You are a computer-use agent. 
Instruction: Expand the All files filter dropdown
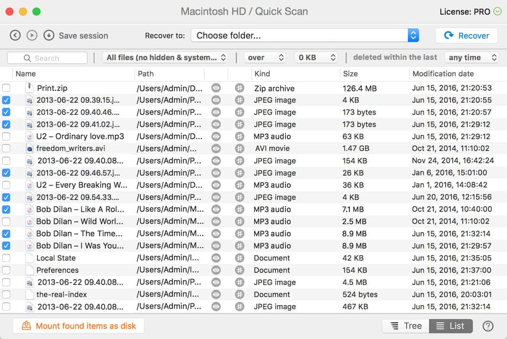[165, 58]
